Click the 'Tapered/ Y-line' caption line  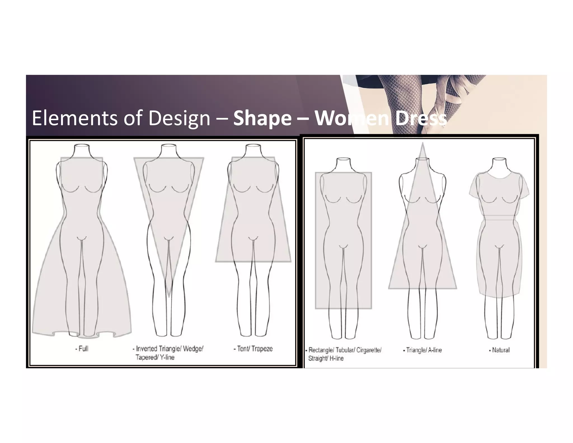tap(155, 357)
